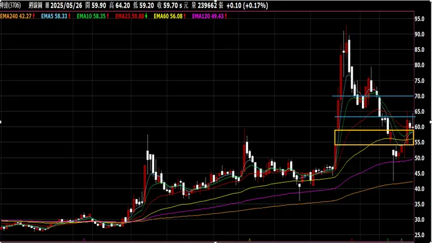
Task: Click the red up arrow beside EMA120
Action: 226,16
